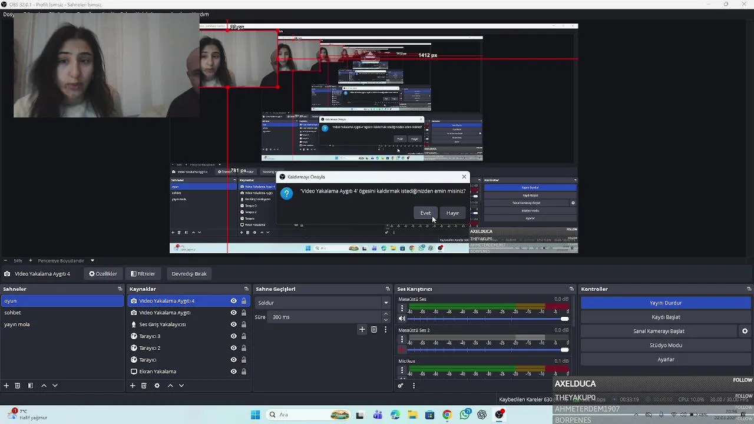Delete scene transition with trash icon
754x424 pixels.
click(374, 330)
